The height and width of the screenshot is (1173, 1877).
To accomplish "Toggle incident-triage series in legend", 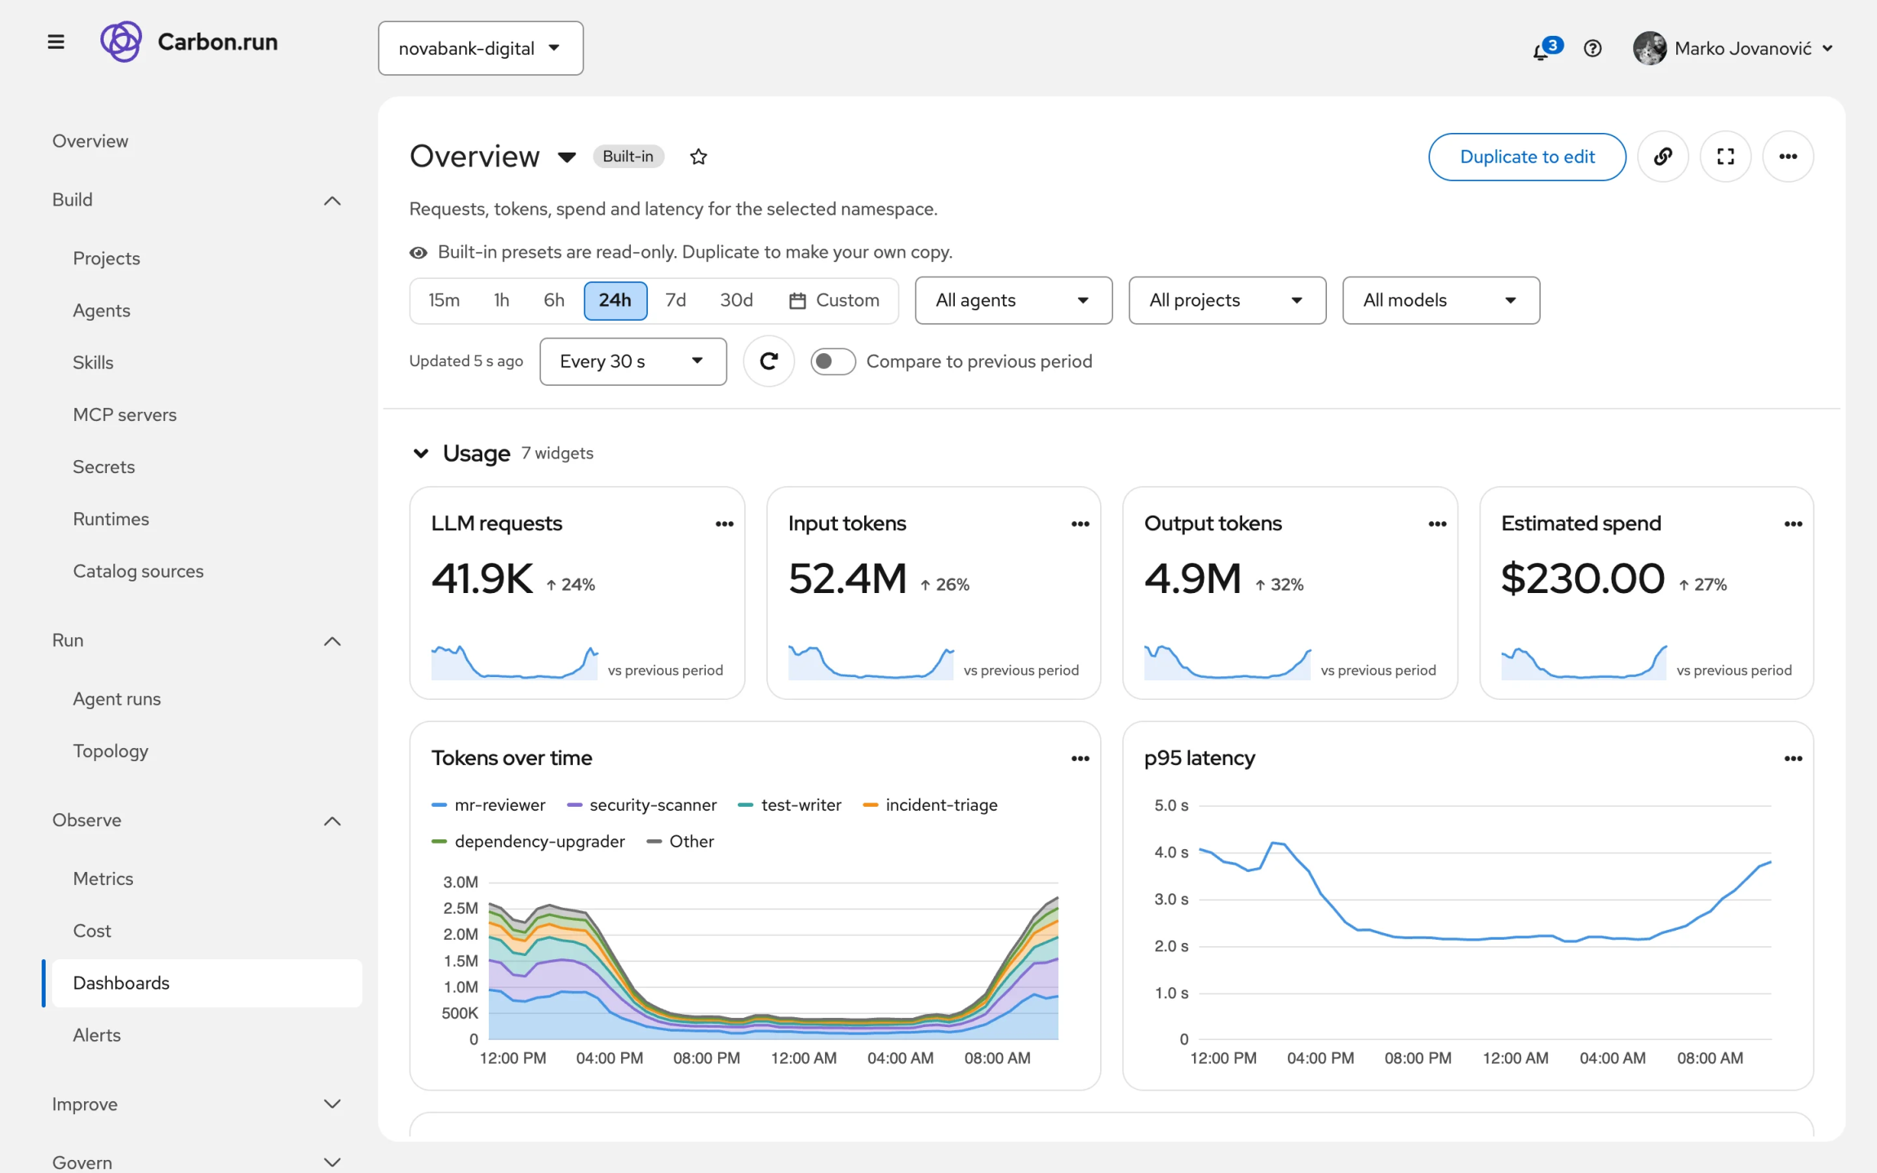I will (930, 805).
